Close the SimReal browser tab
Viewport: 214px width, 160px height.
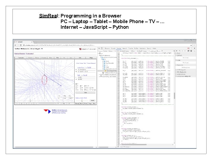[x=32, y=42]
